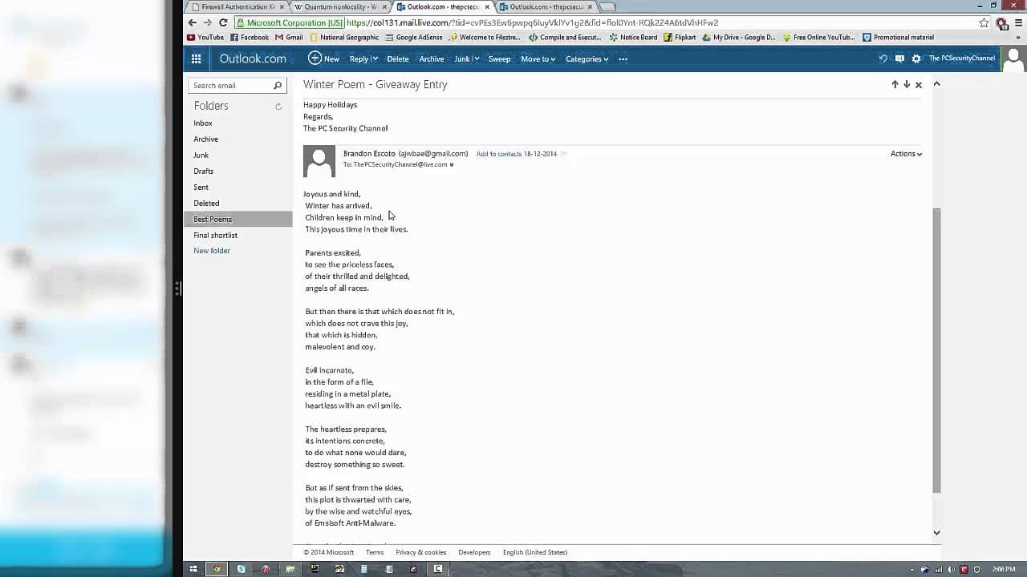The width and height of the screenshot is (1027, 577).
Task: Click the search magnifier icon
Action: (278, 85)
